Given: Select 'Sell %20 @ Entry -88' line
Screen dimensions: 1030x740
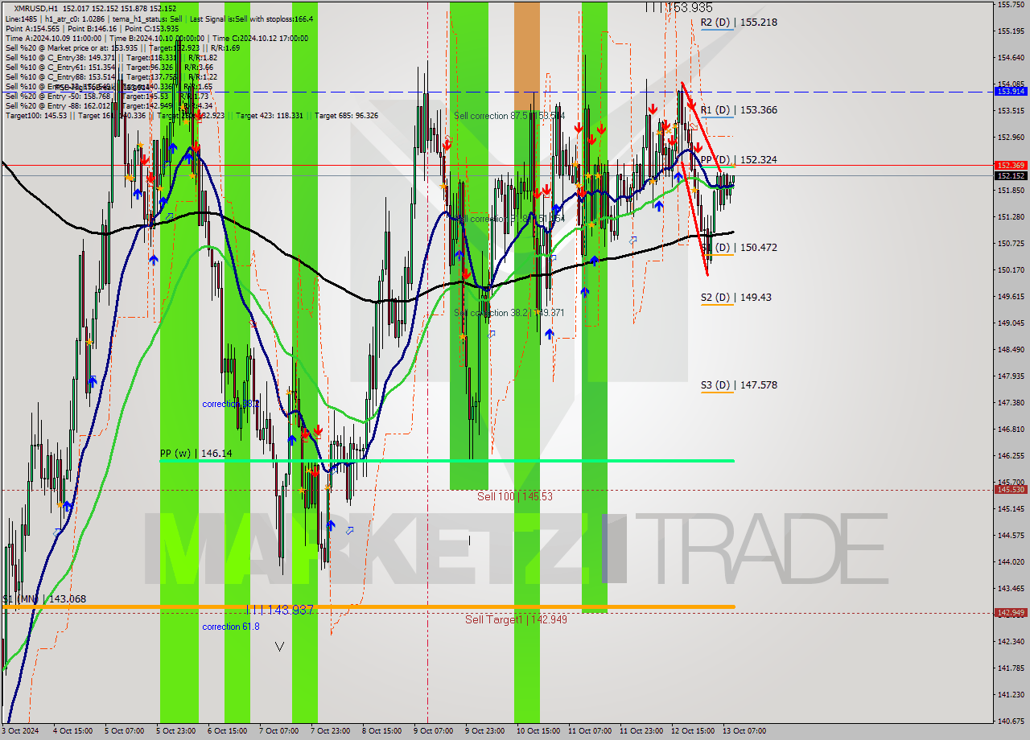Looking at the screenshot, I should [109, 105].
